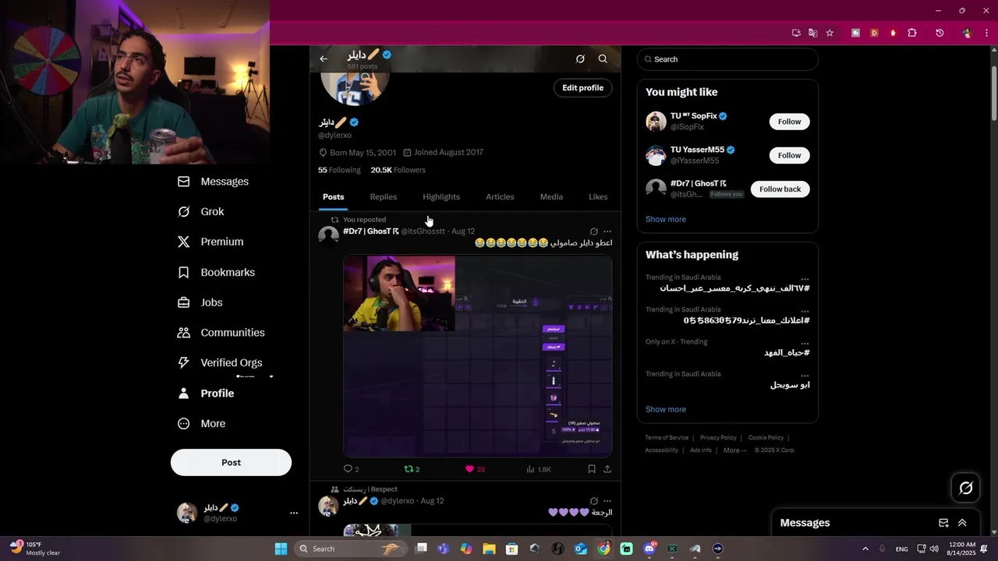
Task: Switch to the Articles tab
Action: 500,197
